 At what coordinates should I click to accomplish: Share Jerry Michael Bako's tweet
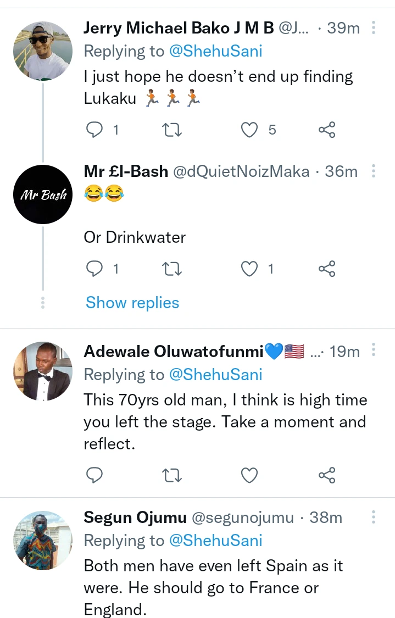click(x=327, y=130)
